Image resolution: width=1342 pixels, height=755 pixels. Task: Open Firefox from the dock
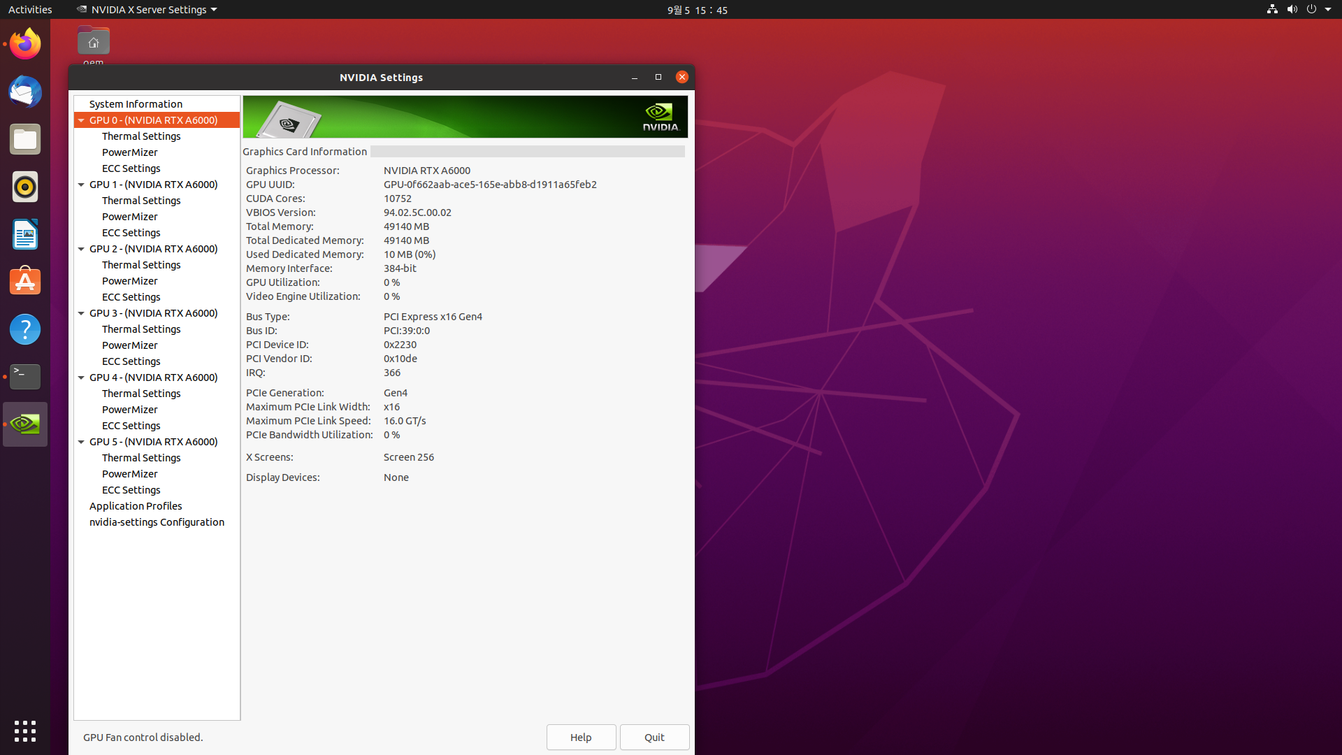point(25,44)
